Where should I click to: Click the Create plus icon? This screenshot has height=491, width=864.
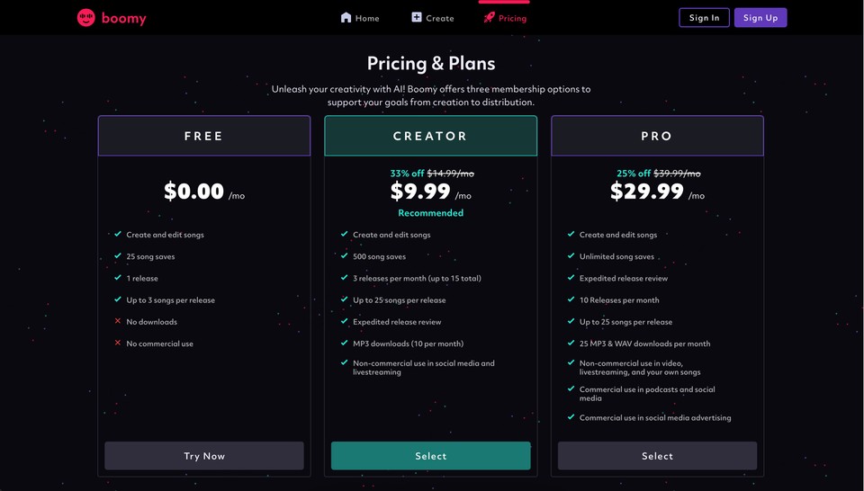417,17
